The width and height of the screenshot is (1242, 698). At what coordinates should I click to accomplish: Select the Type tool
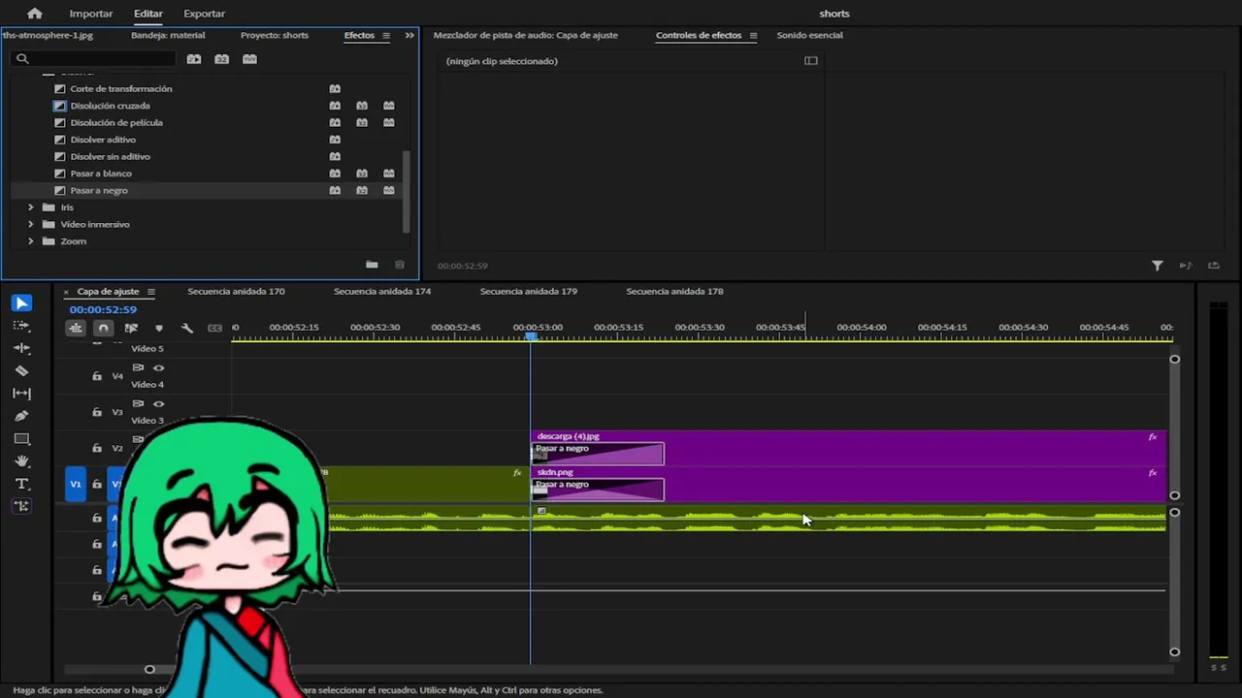coord(21,484)
